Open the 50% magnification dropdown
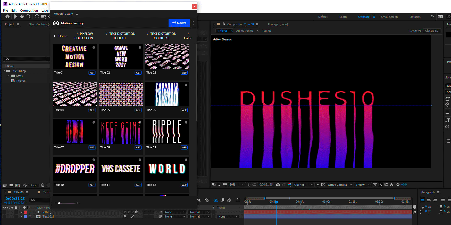The height and width of the screenshot is (225, 451). click(237, 185)
